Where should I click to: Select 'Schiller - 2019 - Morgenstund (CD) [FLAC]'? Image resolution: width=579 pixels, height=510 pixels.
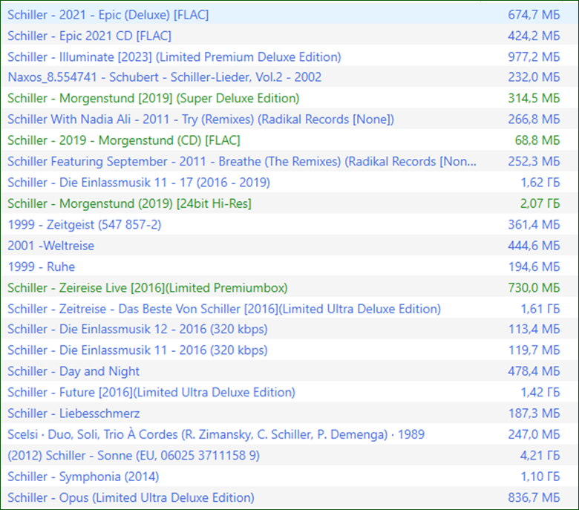[x=124, y=140]
